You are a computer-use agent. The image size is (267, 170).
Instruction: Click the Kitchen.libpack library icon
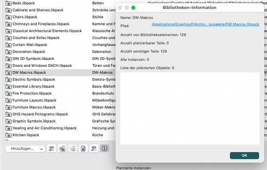[8, 135]
